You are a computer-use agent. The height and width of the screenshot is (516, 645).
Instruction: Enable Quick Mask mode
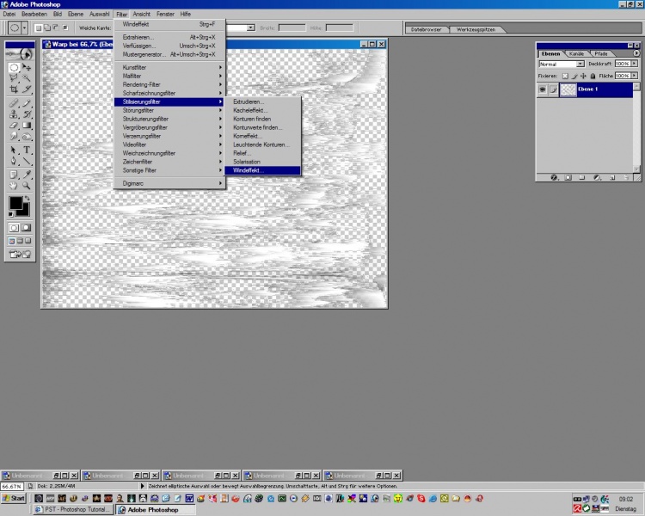[27, 228]
